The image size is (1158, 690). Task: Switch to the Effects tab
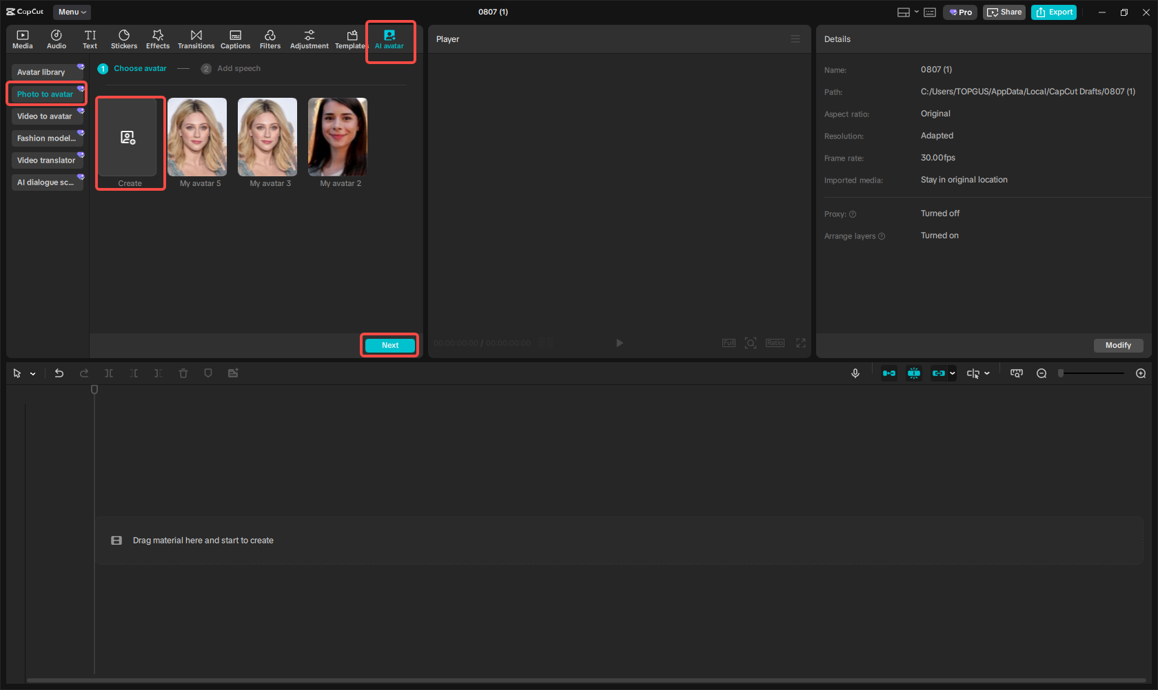point(158,39)
